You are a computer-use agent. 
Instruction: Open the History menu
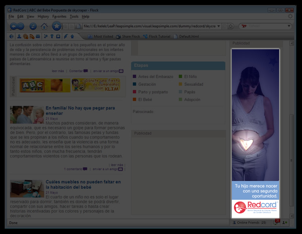tap(43, 17)
